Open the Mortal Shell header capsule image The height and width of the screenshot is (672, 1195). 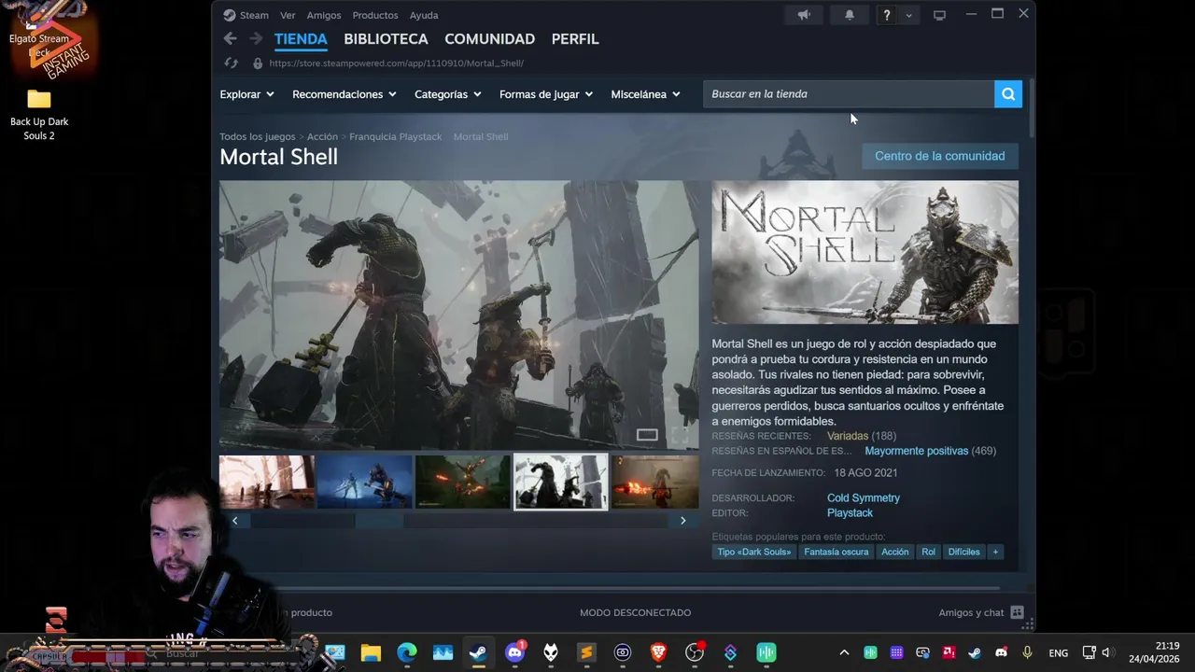[865, 252]
